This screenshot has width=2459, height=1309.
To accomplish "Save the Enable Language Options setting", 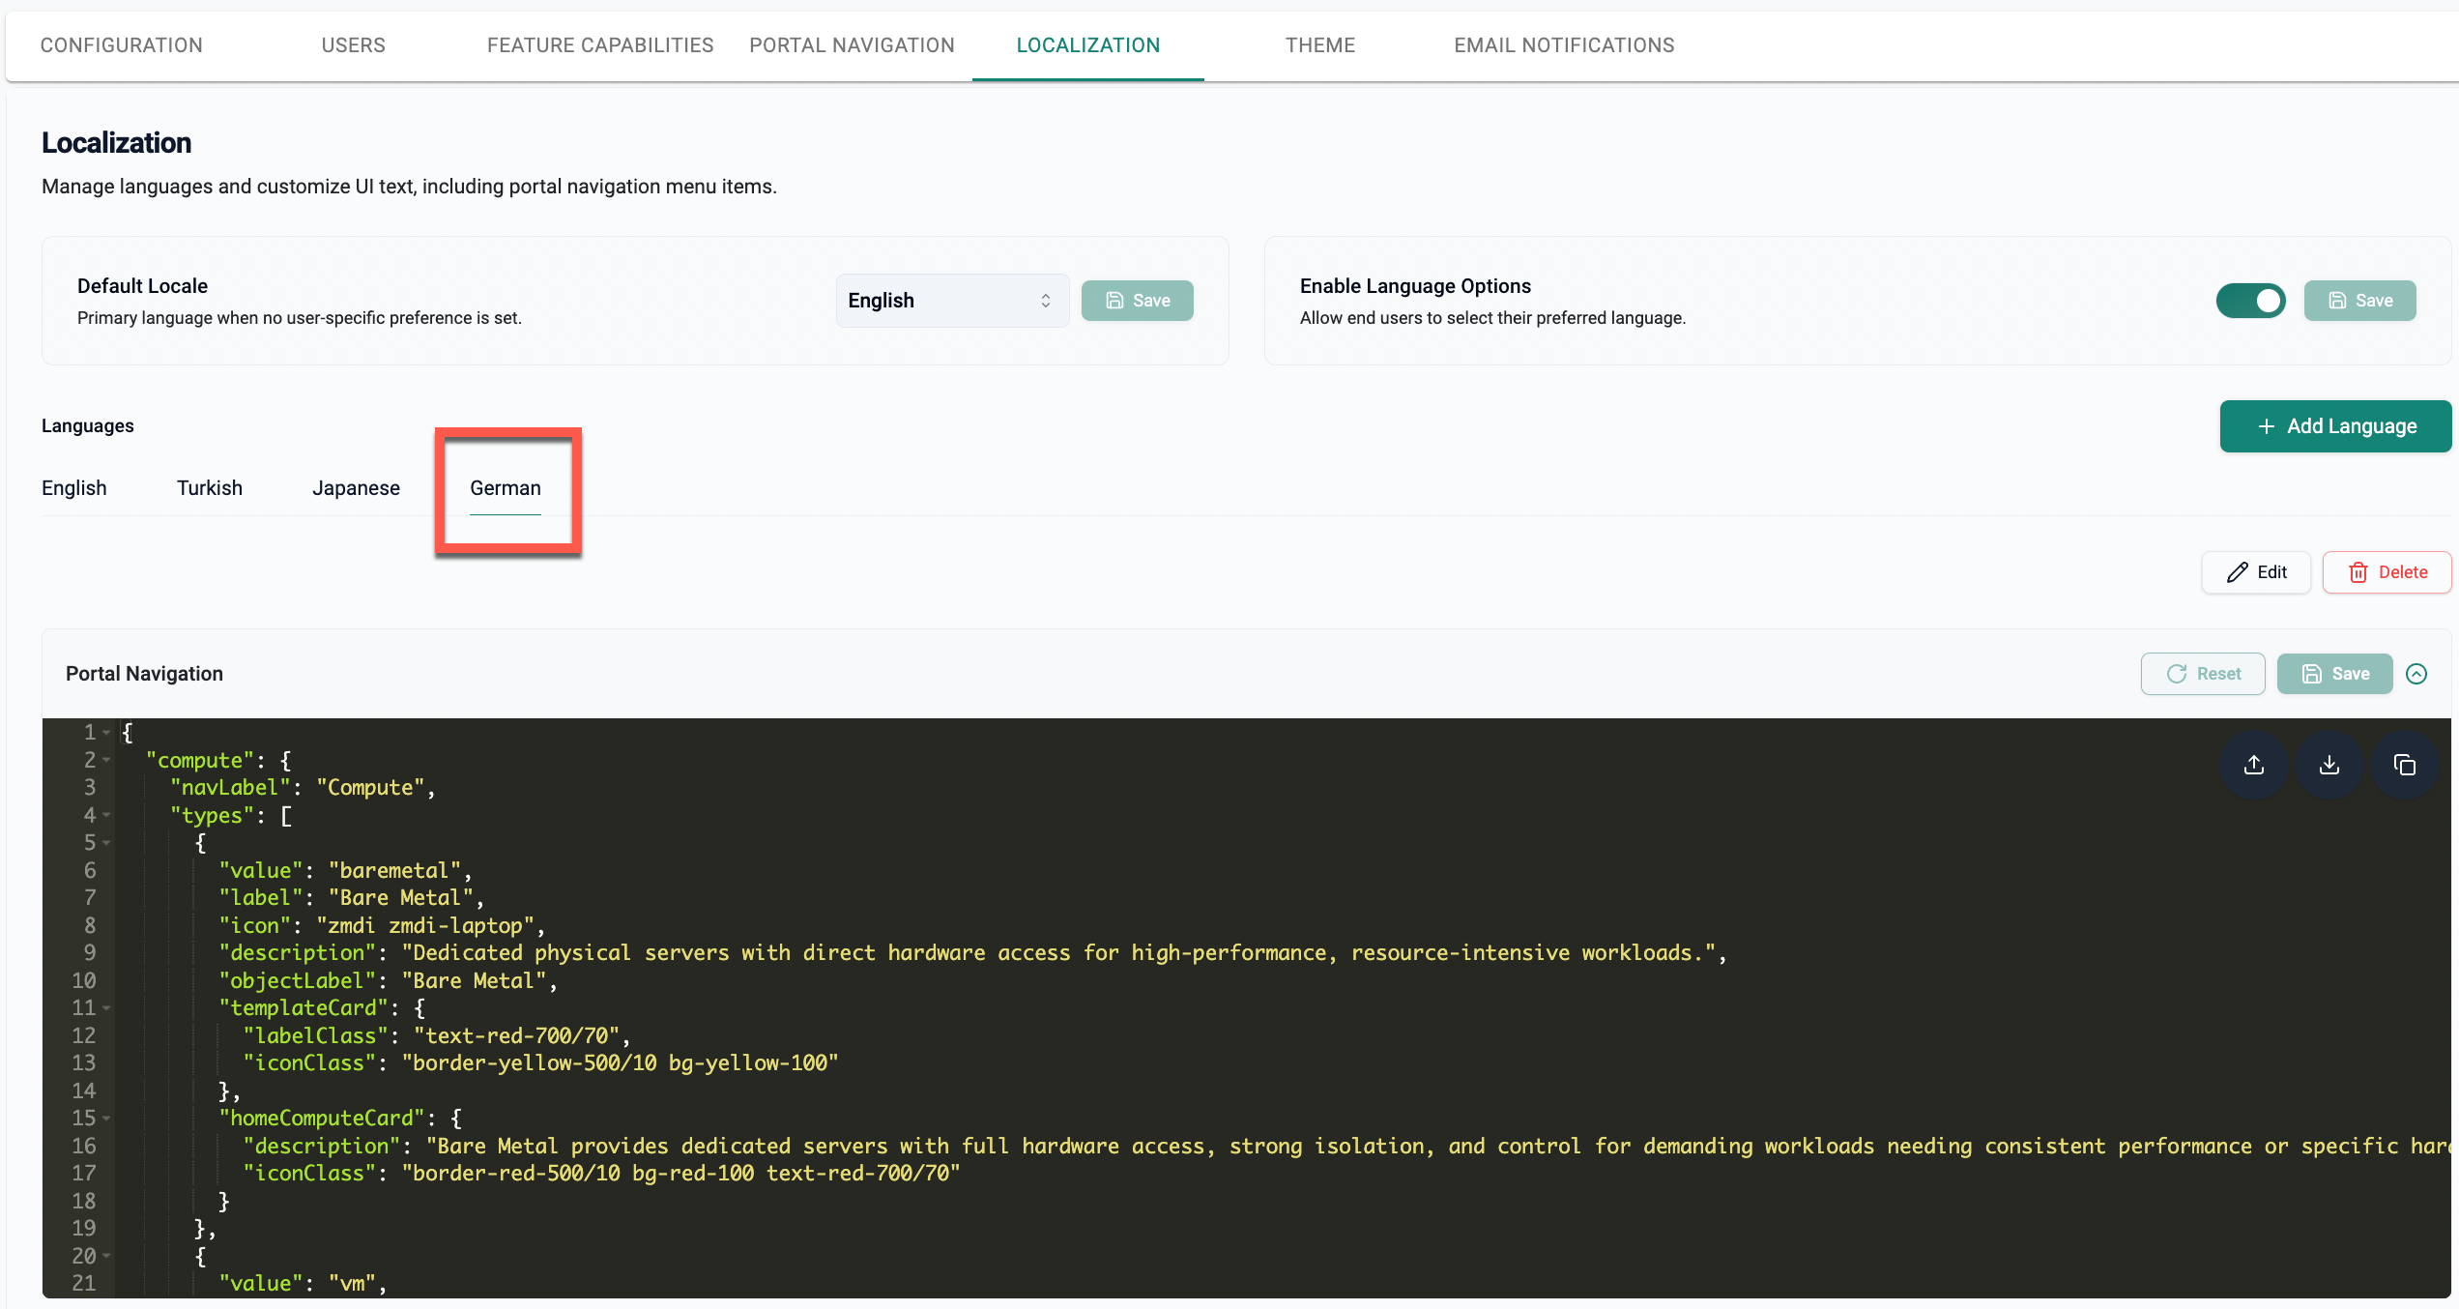I will click(x=2359, y=301).
